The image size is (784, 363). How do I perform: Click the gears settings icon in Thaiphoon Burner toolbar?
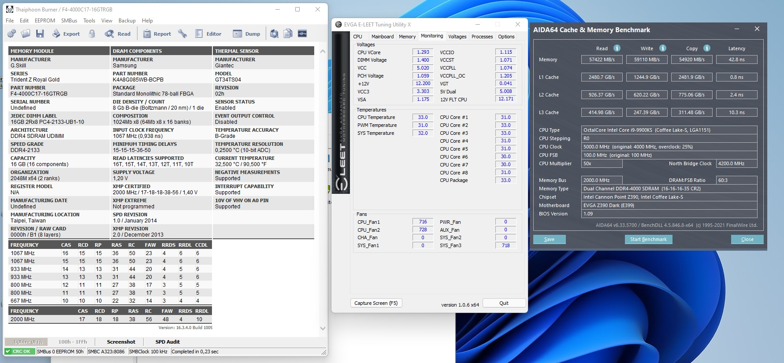pyautogui.click(x=12, y=33)
